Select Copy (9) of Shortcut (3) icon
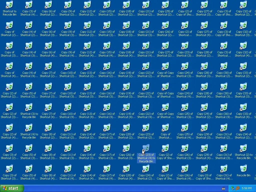This screenshot has width=256, height=192. pos(68,29)
